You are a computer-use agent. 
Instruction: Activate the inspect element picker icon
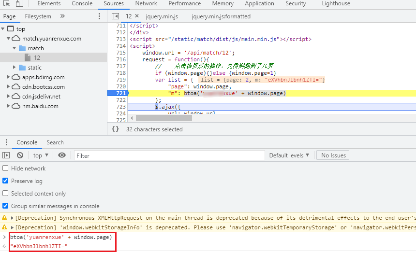click(x=6, y=3)
